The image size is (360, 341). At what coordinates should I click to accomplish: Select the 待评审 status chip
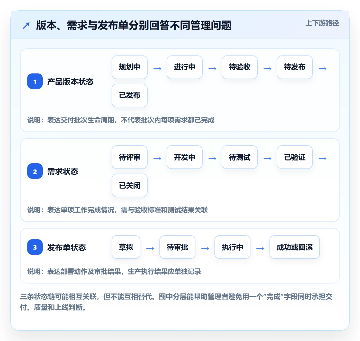(x=130, y=157)
